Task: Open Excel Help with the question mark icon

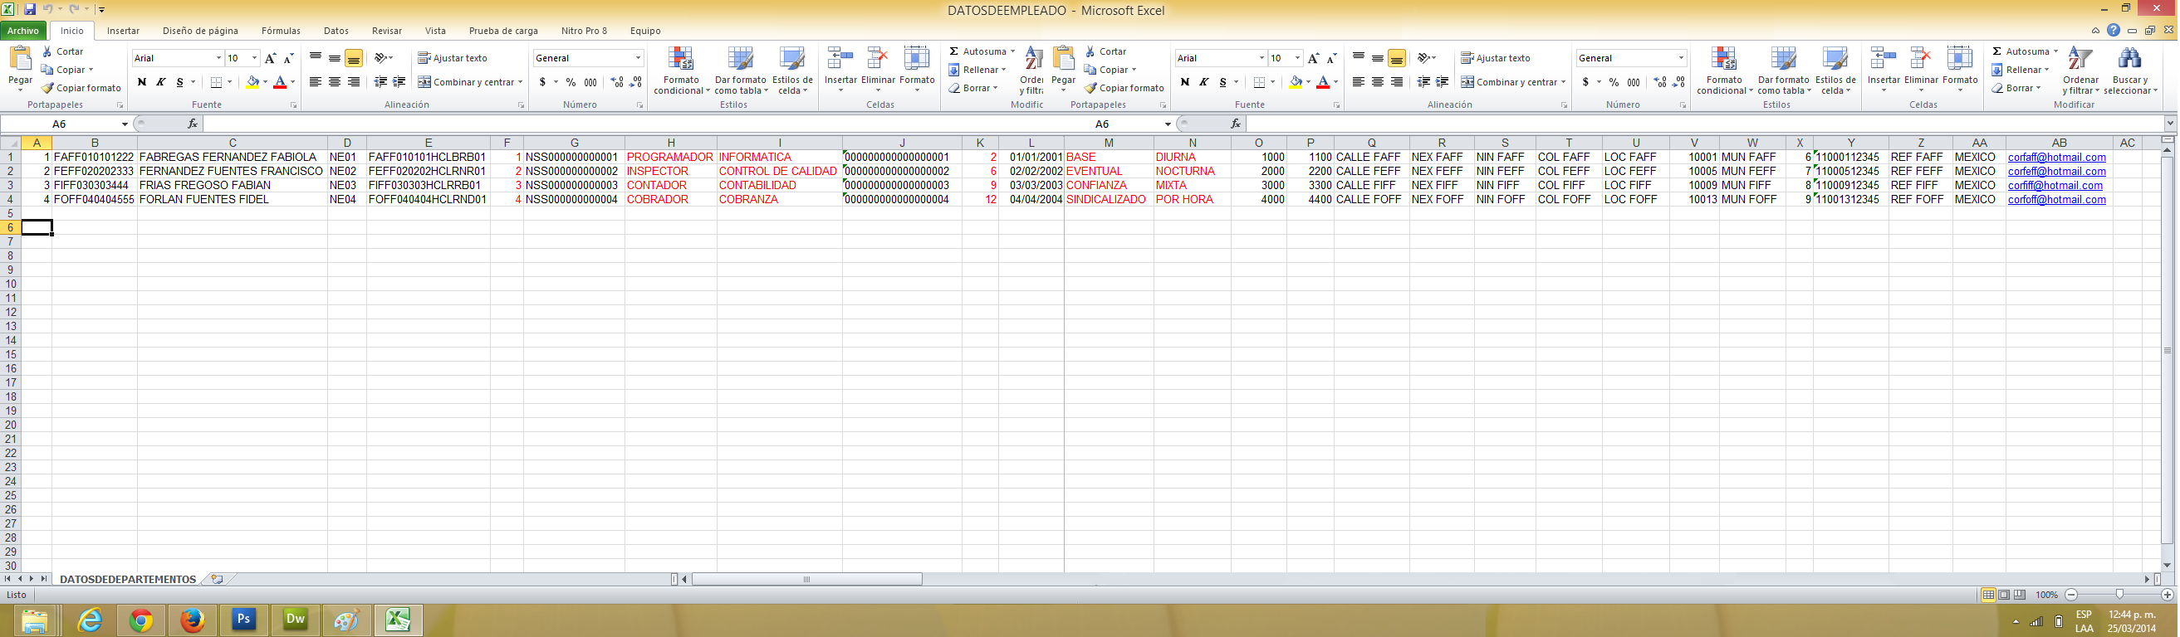Action: (2113, 31)
